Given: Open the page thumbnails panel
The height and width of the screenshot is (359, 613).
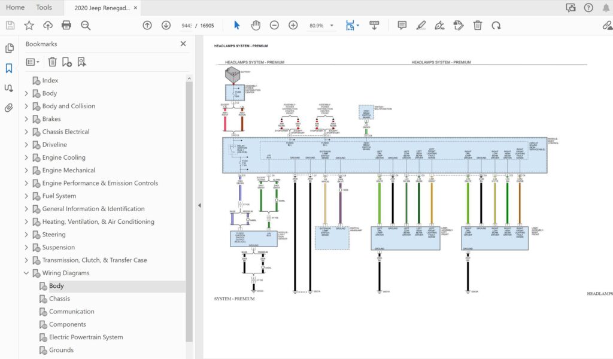Looking at the screenshot, I should pyautogui.click(x=9, y=48).
